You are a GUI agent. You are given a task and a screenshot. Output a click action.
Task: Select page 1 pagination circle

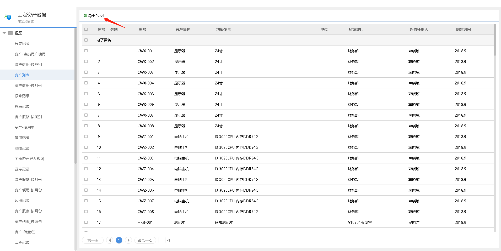[x=119, y=240]
